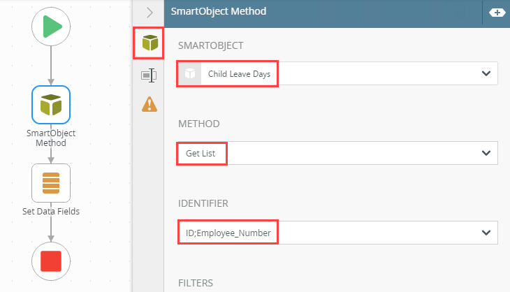Expand the Identifier dropdown arrow
Screen dimensions: 510x292
point(486,233)
